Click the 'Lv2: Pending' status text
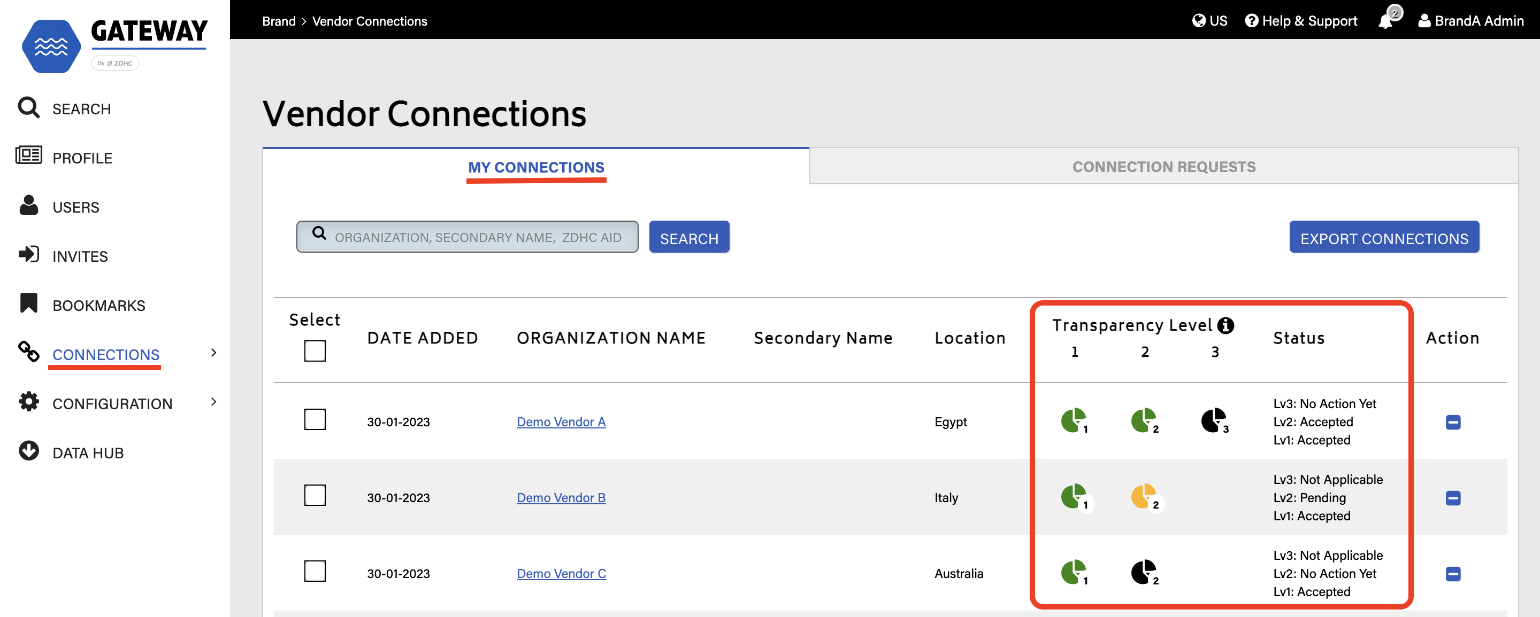The width and height of the screenshot is (1540, 617). (1309, 497)
